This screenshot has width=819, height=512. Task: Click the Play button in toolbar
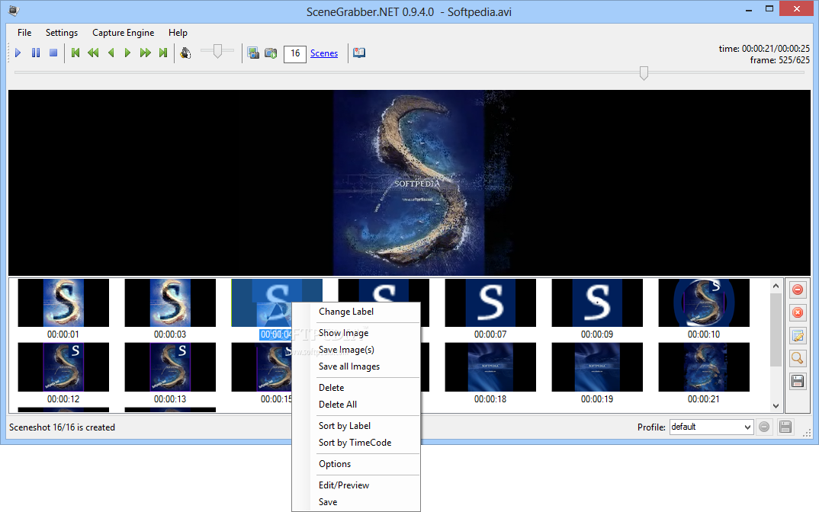18,53
